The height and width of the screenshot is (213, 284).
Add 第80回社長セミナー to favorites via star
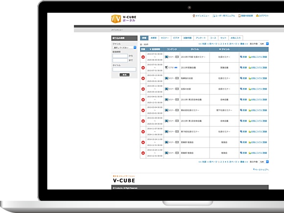point(258,110)
